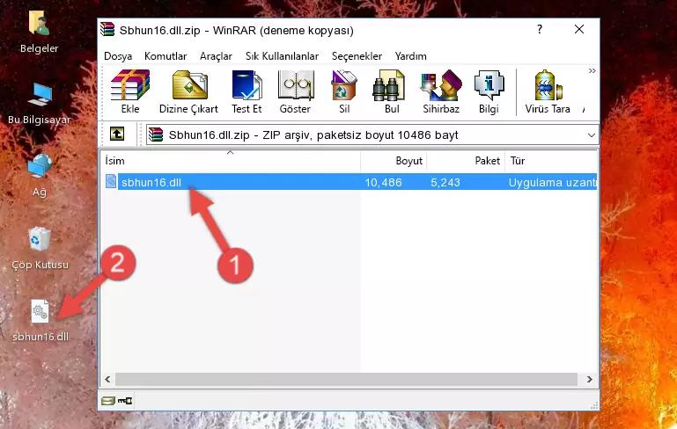Open the archive path dropdown arrow
The image size is (677, 429).
591,135
